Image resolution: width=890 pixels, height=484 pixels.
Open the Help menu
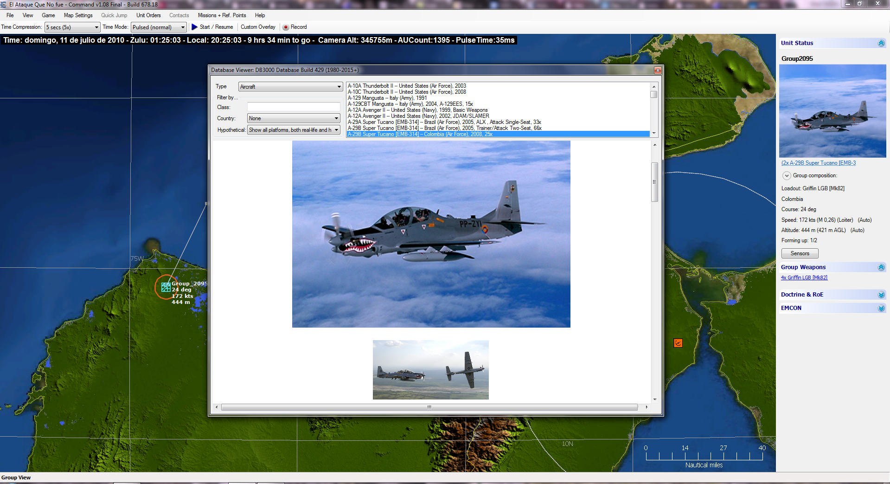tap(260, 15)
